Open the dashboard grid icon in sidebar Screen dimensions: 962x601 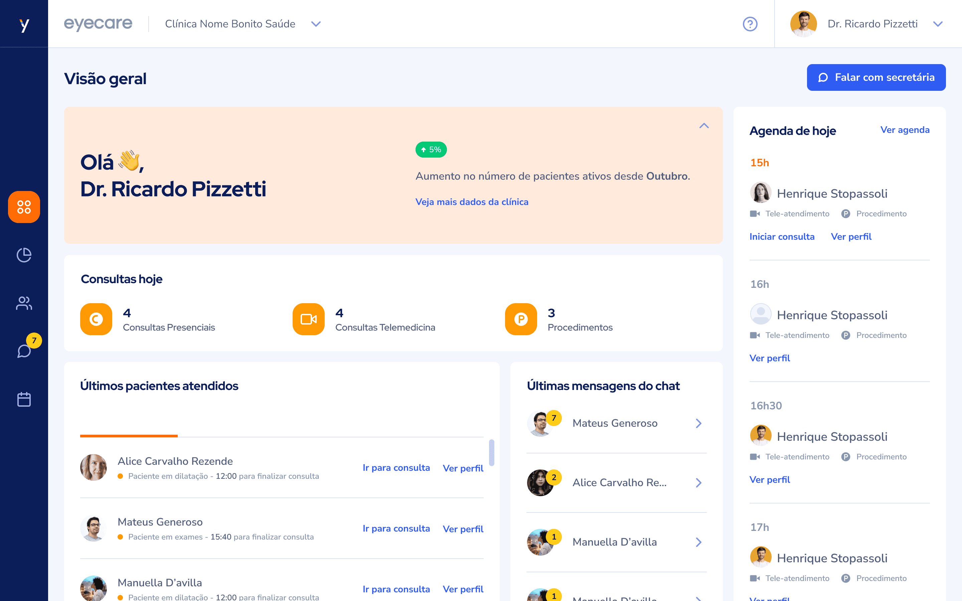pyautogui.click(x=24, y=207)
